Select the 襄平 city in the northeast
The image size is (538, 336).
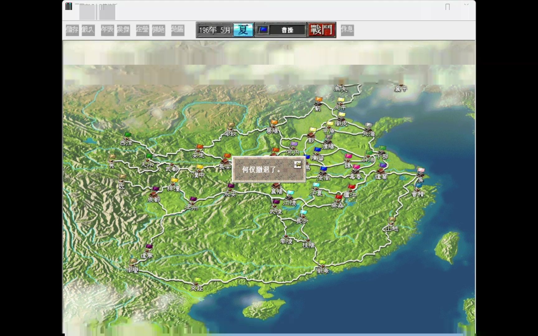401,87
